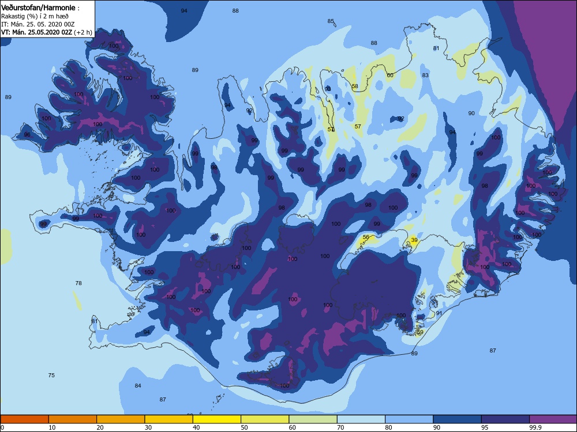Select the map value 59 near the coast
This screenshot has width=577, height=432.
tap(420, 332)
